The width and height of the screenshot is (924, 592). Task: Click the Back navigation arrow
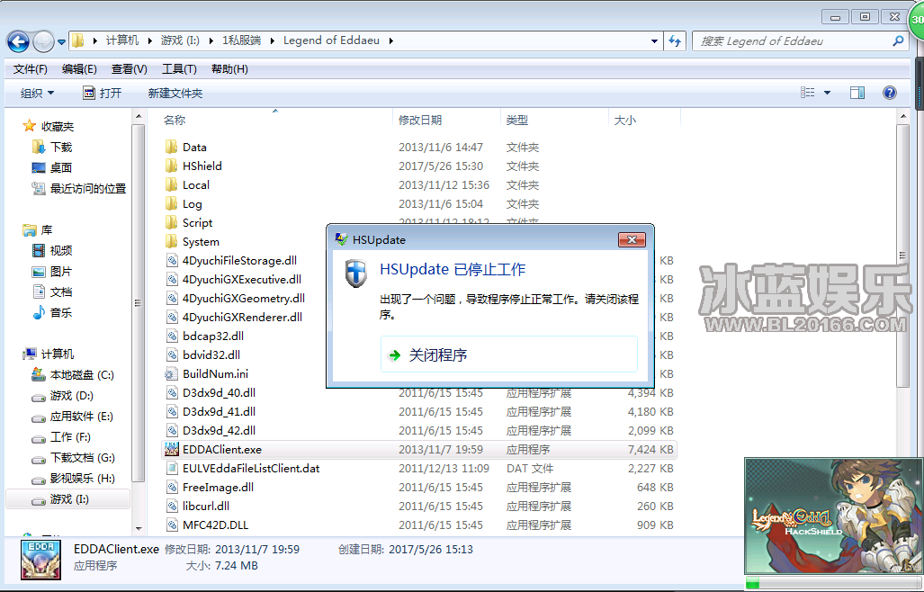pos(18,41)
